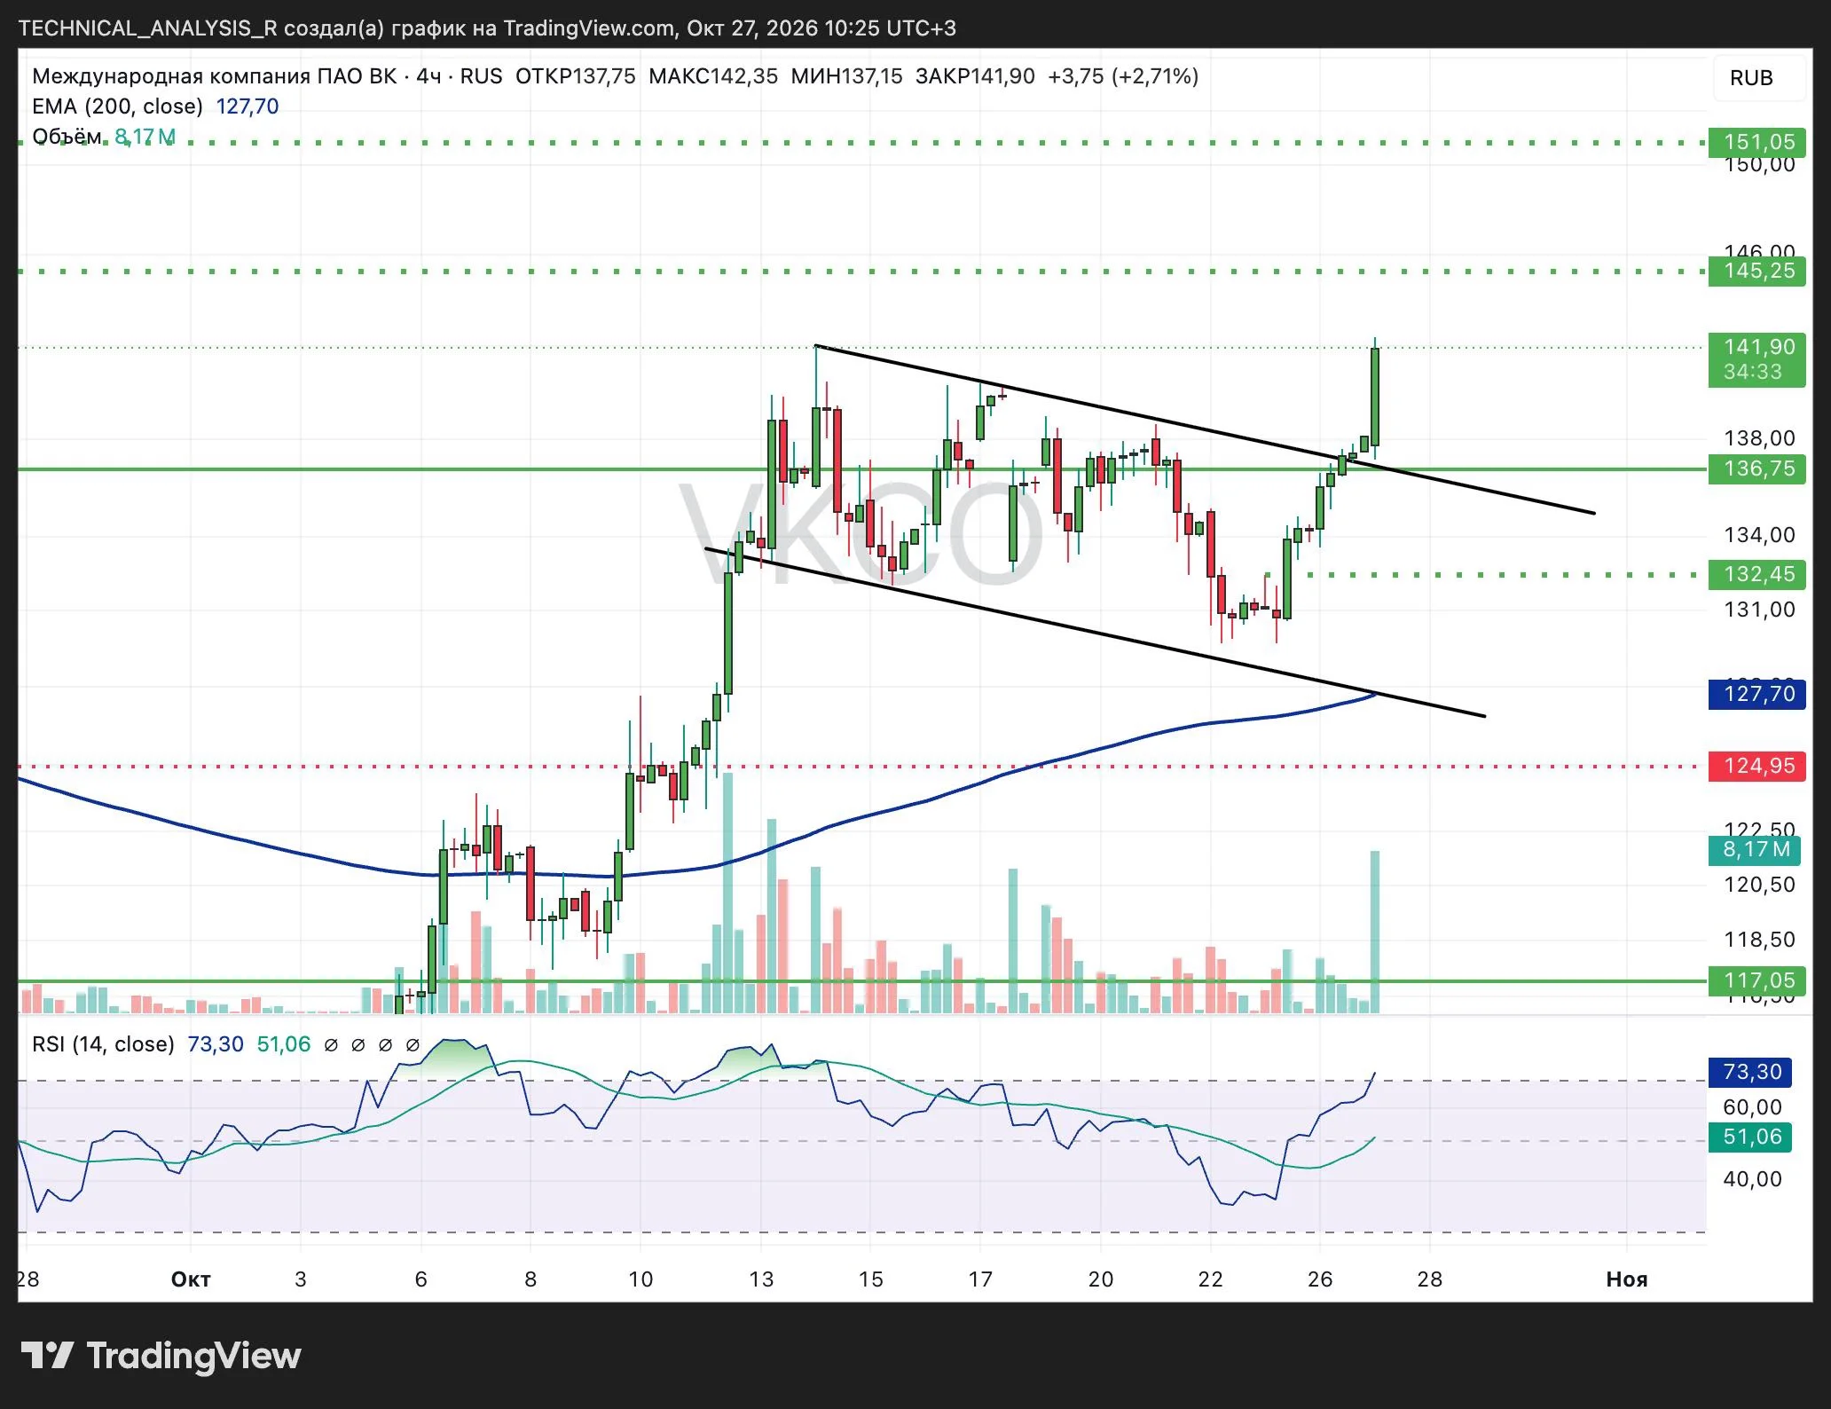Click the ОТКР137,75 open value
The image size is (1831, 1409).
coord(576,76)
